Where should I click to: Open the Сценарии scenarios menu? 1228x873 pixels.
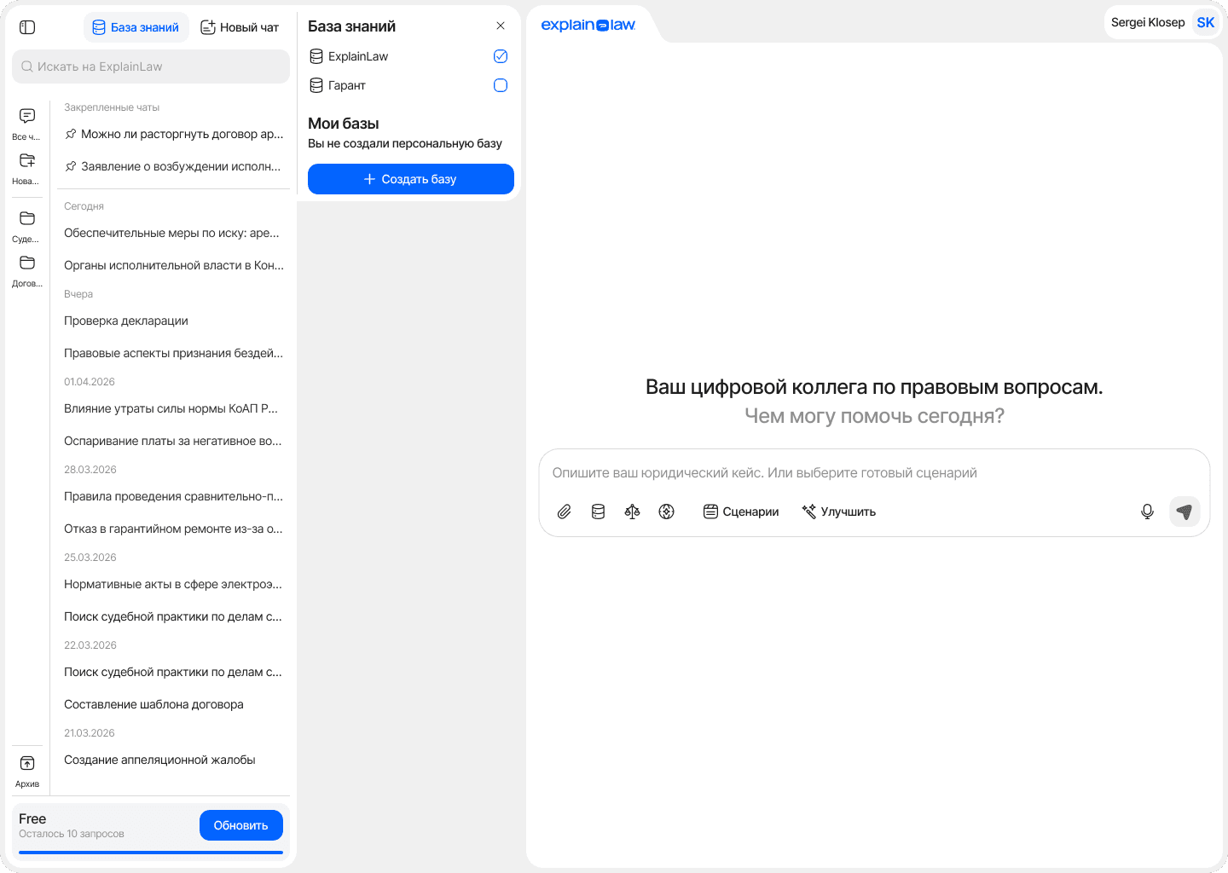click(740, 512)
